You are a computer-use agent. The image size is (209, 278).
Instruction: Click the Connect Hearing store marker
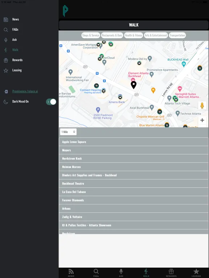pyautogui.click(x=104, y=91)
